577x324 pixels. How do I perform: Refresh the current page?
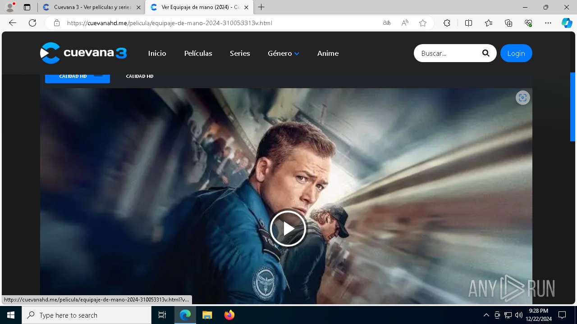(32, 23)
